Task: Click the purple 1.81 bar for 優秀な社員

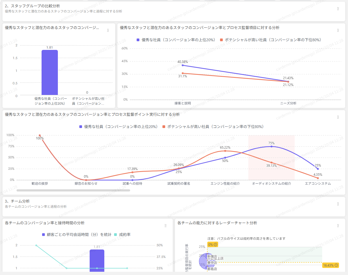Action: (50, 72)
